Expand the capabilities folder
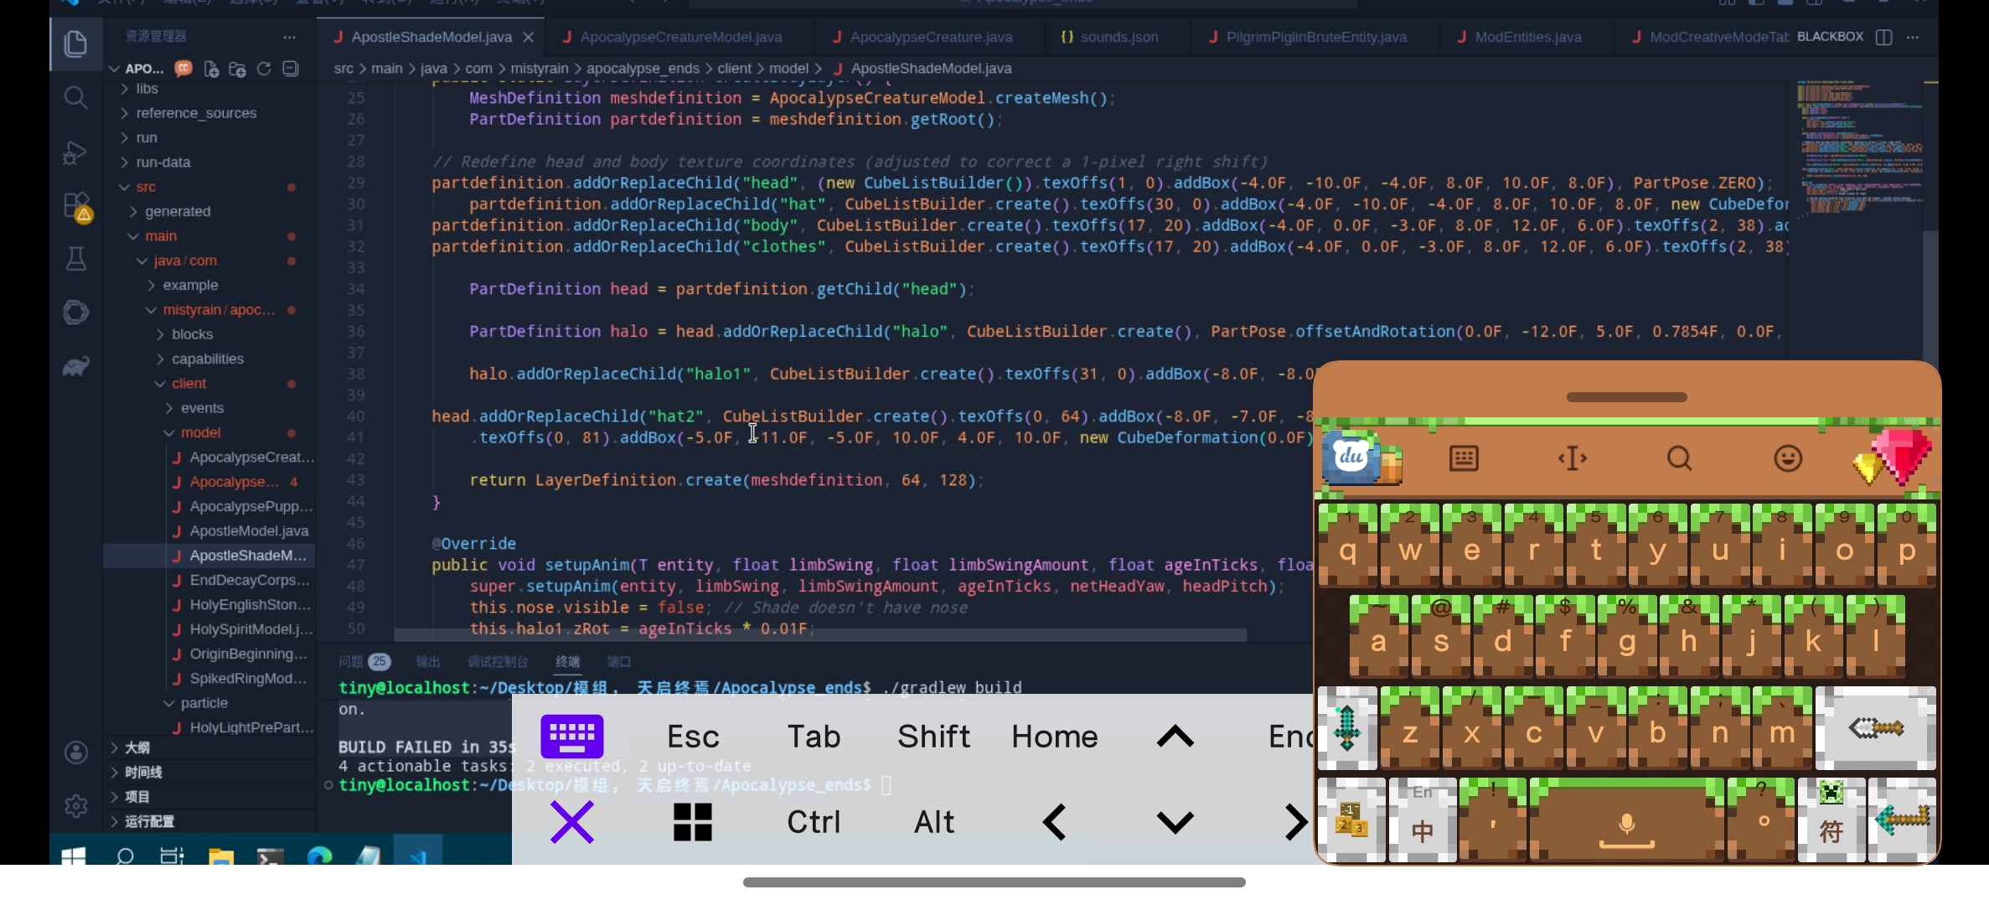 click(x=208, y=358)
